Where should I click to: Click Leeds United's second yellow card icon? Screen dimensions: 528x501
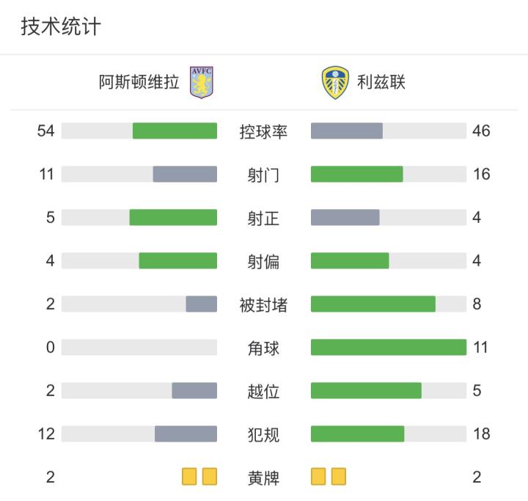pos(338,477)
